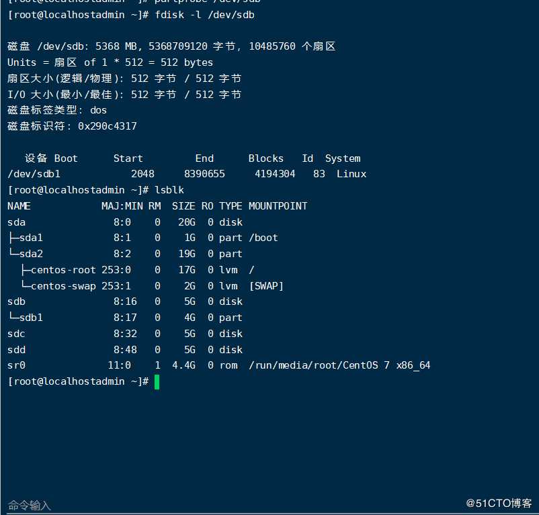Click the 'SIZE' column header
Image resolution: width=539 pixels, height=515 pixels.
184,206
